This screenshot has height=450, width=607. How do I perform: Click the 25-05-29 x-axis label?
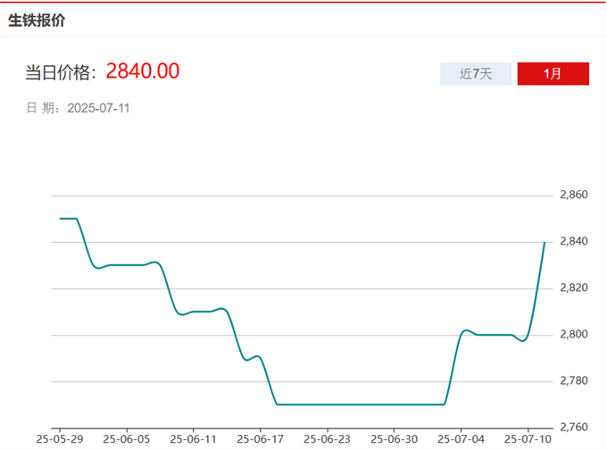coord(59,439)
